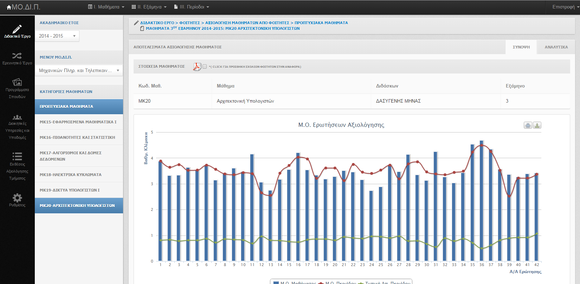
Task: Toggle student comments checkbox for report
Action: 205,66
